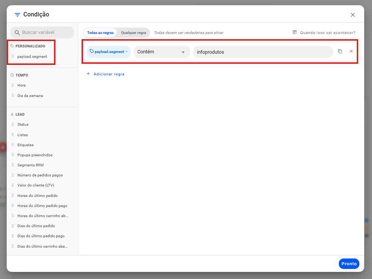The width and height of the screenshot is (372, 279).
Task: Select the Todas as regras option
Action: (x=100, y=32)
